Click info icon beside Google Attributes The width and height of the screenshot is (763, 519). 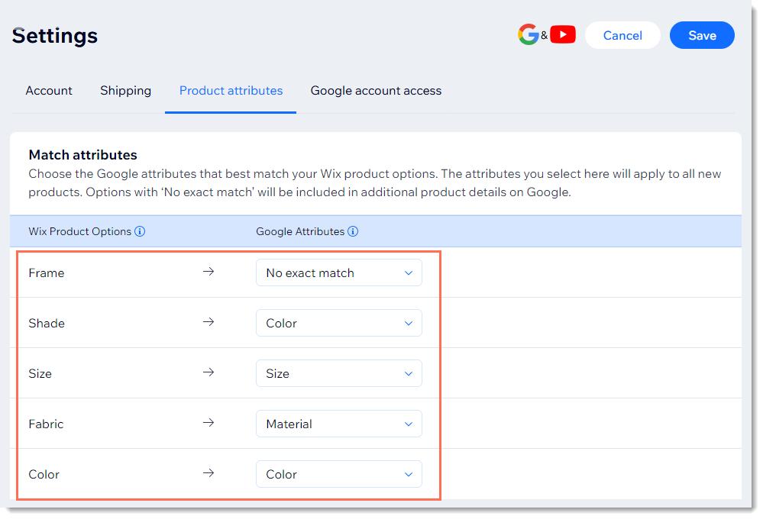(353, 231)
